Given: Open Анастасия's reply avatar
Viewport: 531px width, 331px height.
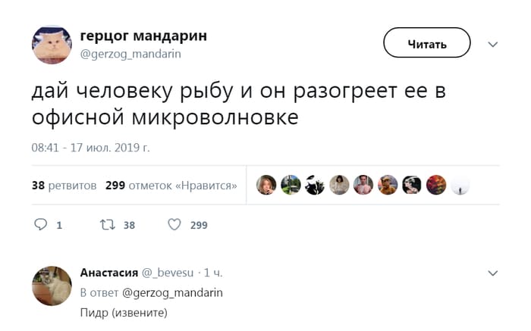Looking at the screenshot, I should [x=52, y=286].
